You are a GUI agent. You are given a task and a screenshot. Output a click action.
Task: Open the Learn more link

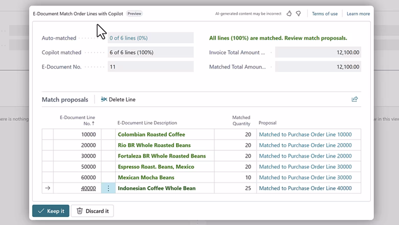(x=358, y=14)
